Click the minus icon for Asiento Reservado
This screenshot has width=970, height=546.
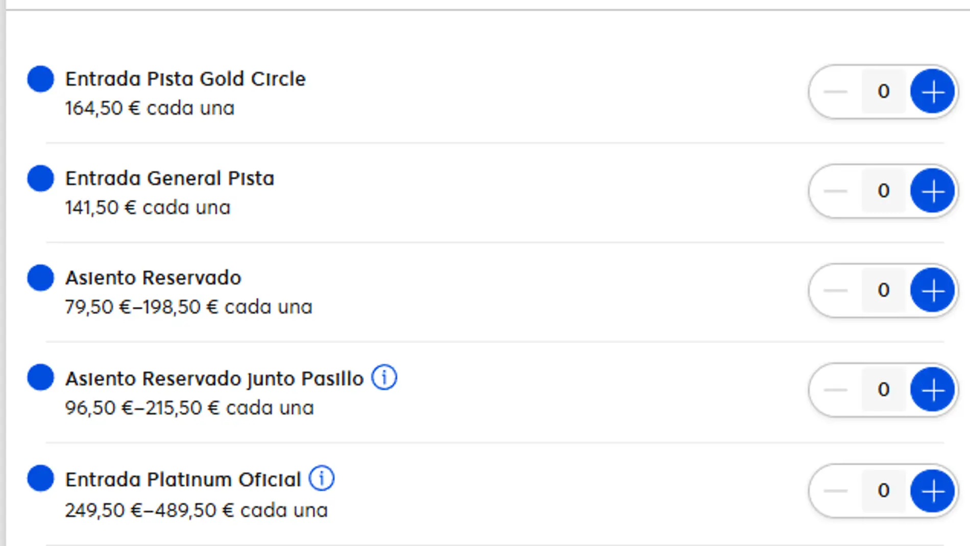tap(837, 290)
